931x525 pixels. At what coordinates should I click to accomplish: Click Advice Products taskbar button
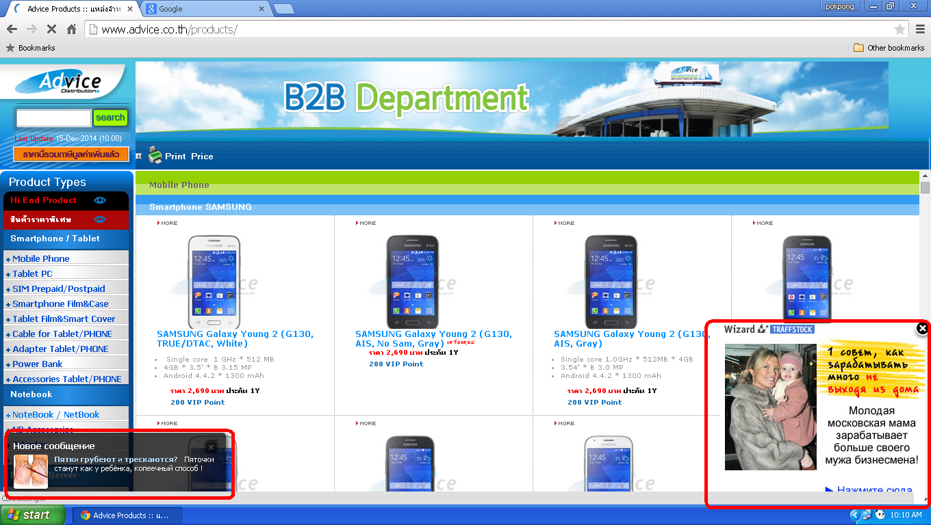tap(126, 515)
